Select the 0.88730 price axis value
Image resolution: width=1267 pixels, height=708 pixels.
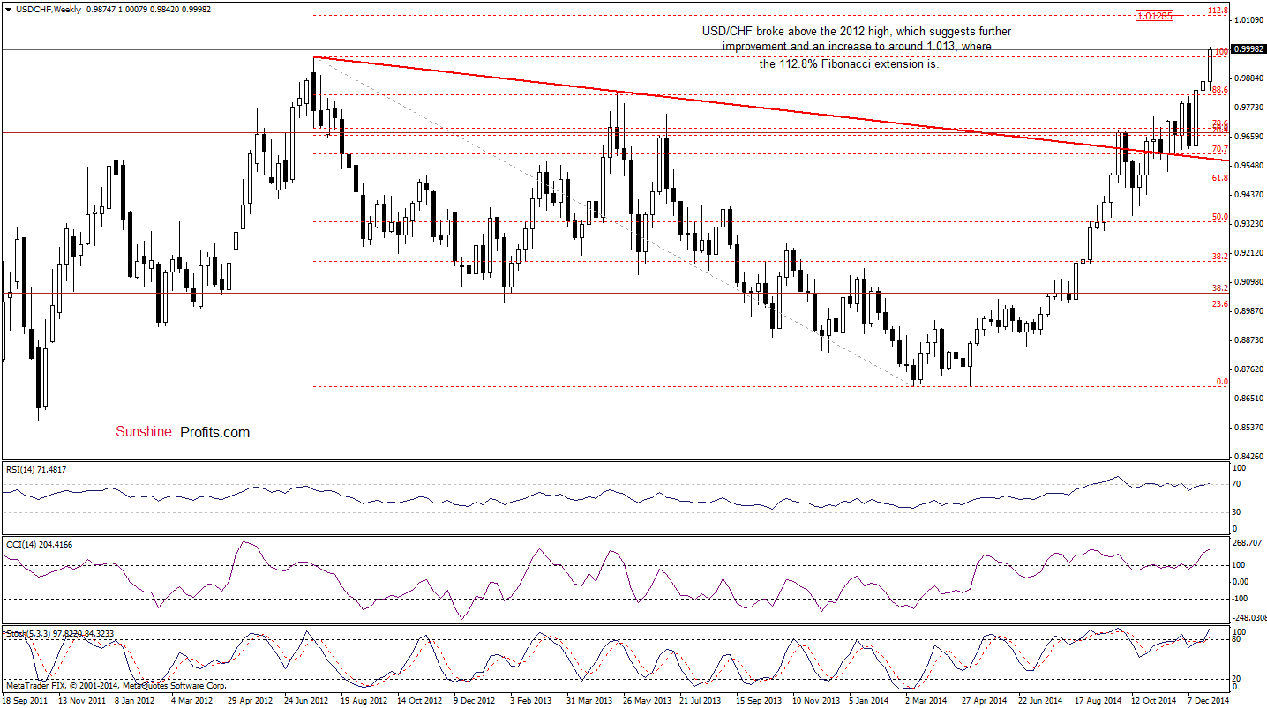pos(1248,340)
